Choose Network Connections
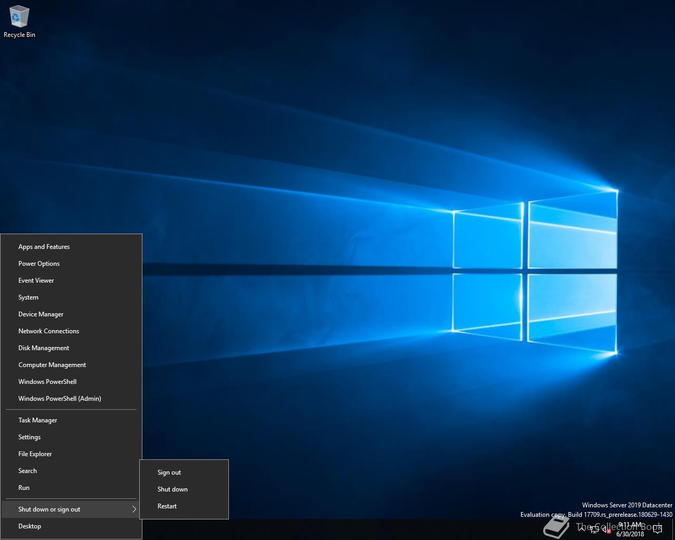 point(71,331)
